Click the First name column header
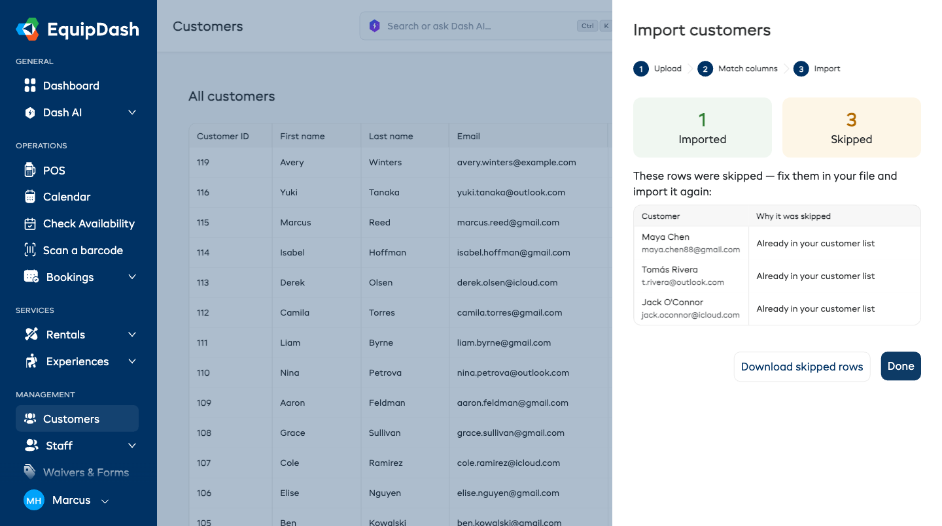 click(x=316, y=136)
